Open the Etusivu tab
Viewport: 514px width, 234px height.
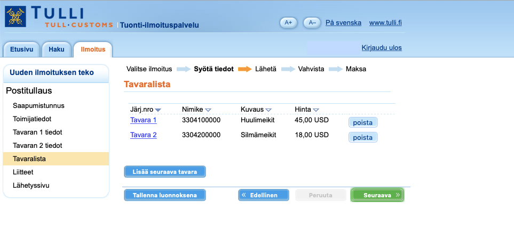click(22, 49)
